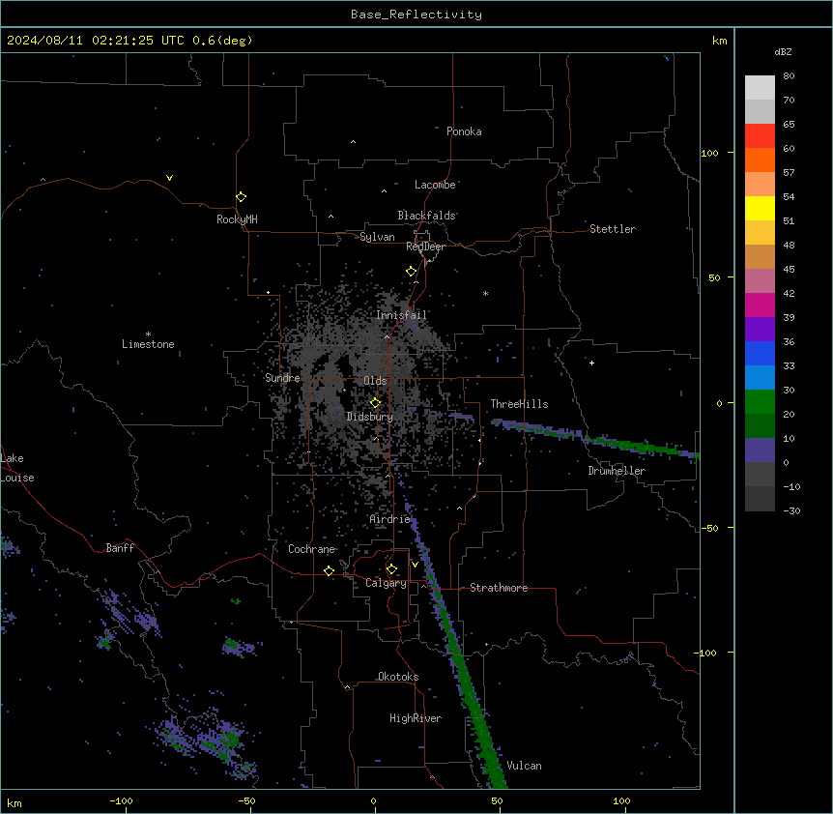Click the HighRiver label
The height and width of the screenshot is (814, 833).
point(416,718)
